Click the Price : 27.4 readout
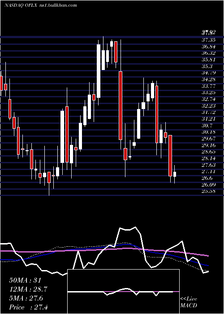This screenshot has width=224, height=314. coord(28,307)
